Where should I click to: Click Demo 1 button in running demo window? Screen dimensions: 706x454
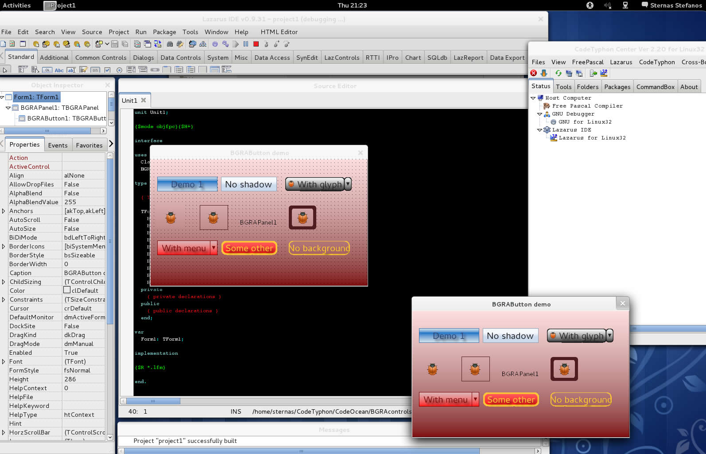point(449,336)
